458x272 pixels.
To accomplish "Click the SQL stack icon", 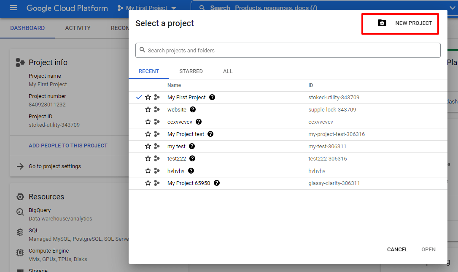I will point(20,232).
